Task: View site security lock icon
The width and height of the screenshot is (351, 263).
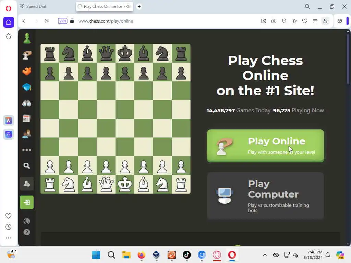Action: (x=72, y=21)
